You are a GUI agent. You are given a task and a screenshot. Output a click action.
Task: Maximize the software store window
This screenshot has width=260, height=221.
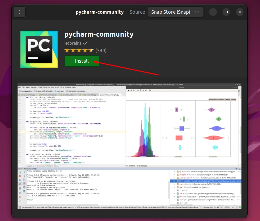(226, 12)
